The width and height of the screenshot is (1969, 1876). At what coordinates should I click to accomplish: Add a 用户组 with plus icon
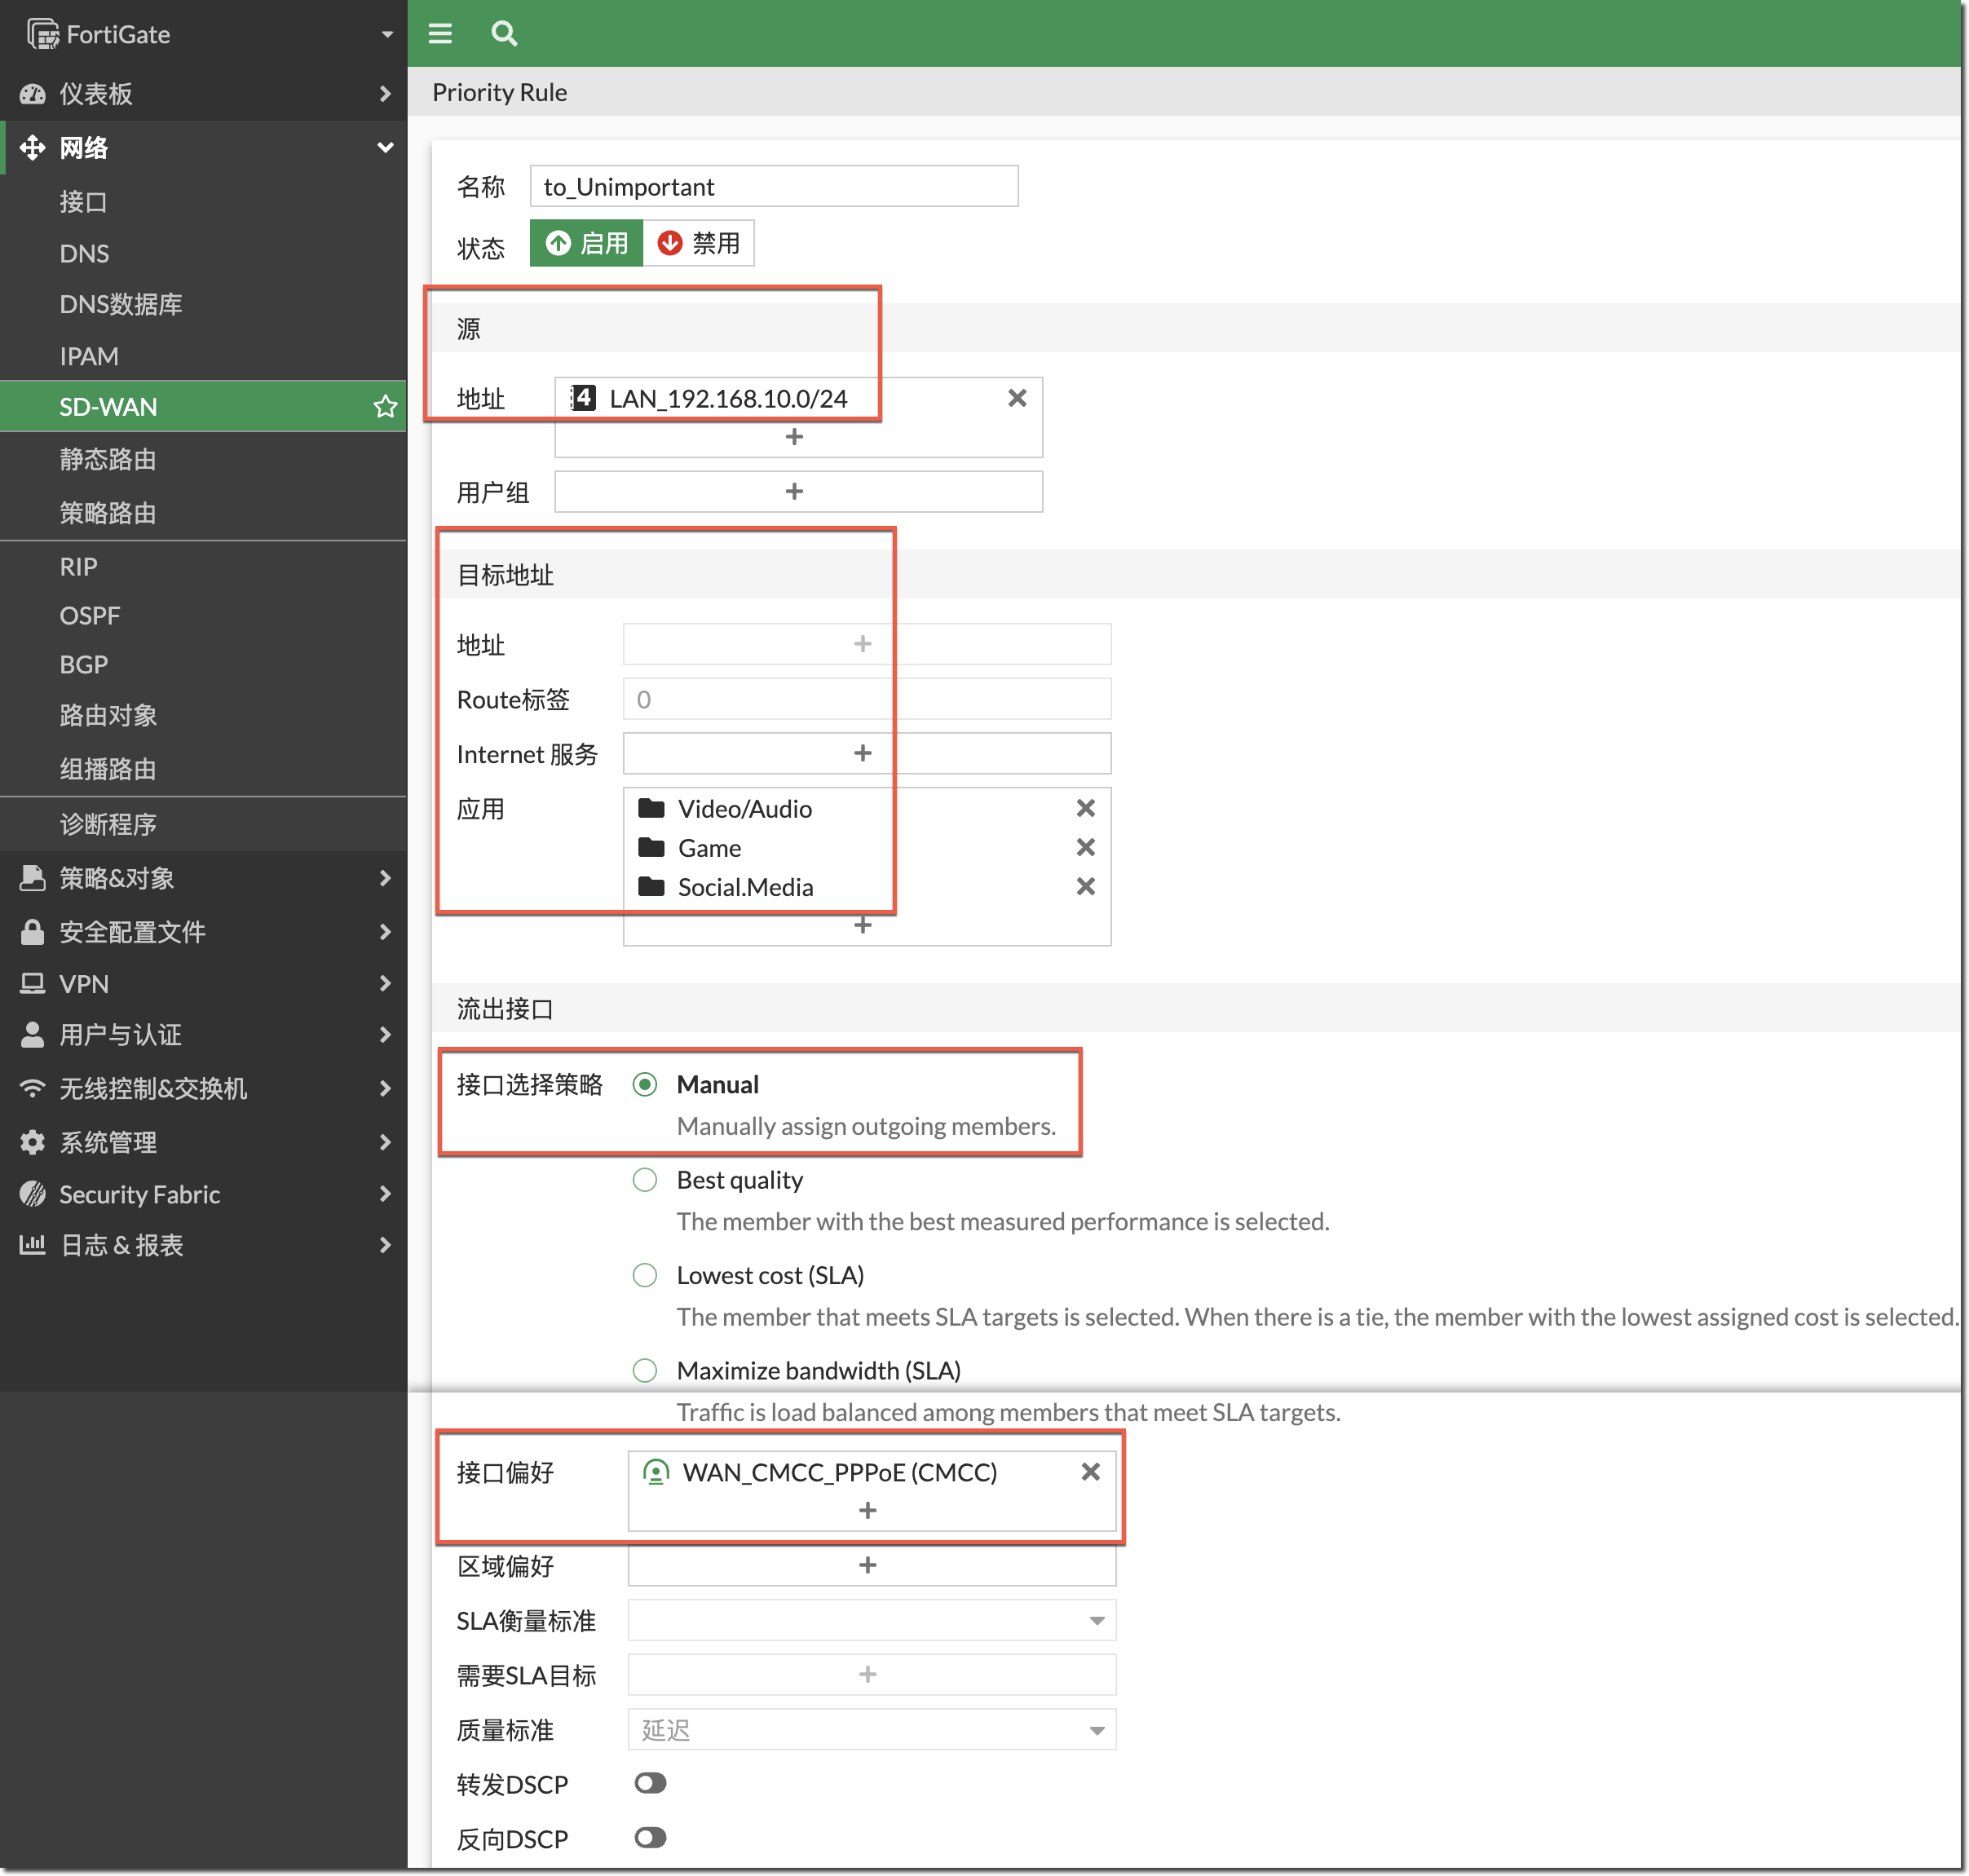pyautogui.click(x=794, y=491)
